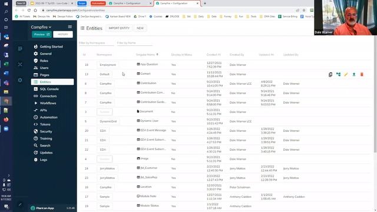Open a new browser tab
This screenshot has width=377, height=212.
[x=205, y=4]
